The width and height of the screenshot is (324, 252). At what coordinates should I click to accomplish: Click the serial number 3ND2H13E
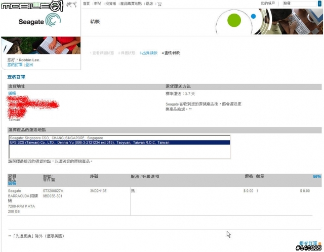pyautogui.click(x=98, y=191)
